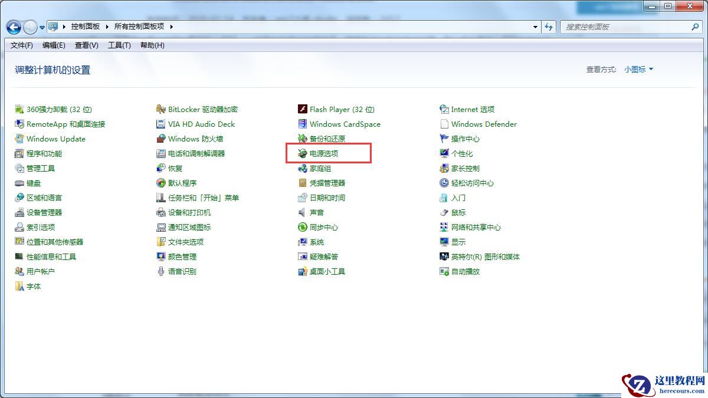This screenshot has height=398, width=708.
Task: Open 字体 (Fonts)
Action: (33, 286)
